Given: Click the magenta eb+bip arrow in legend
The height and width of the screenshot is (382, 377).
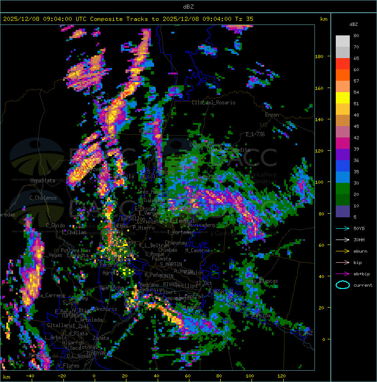Looking at the screenshot, I should [343, 274].
